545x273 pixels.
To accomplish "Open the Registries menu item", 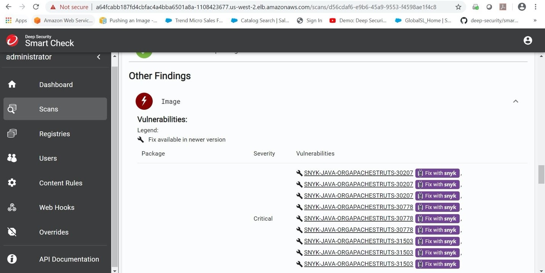I will tap(55, 134).
